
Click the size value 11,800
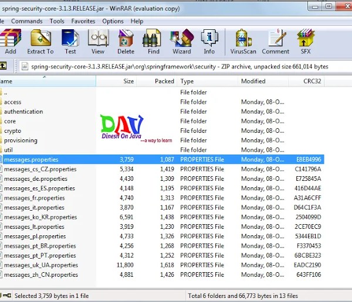point(125,265)
